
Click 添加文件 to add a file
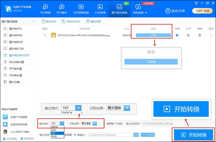pos(49,22)
